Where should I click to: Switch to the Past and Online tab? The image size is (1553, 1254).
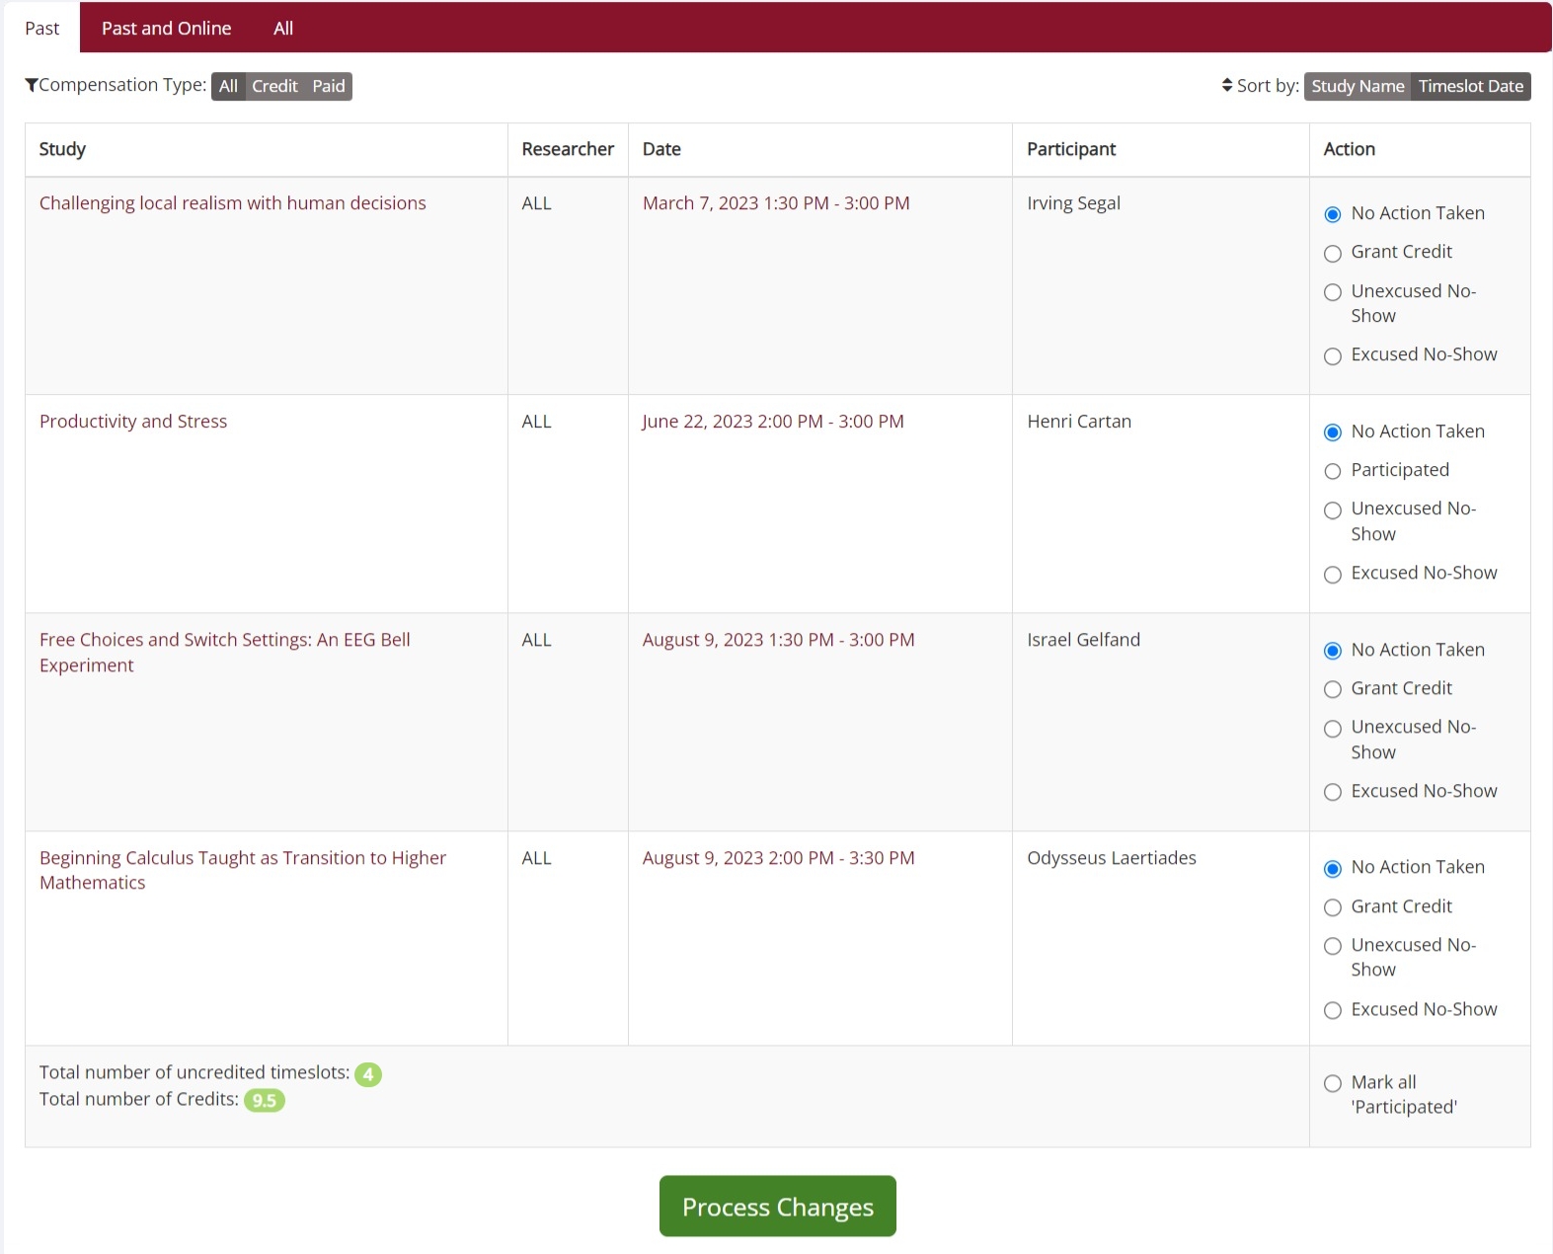click(166, 28)
